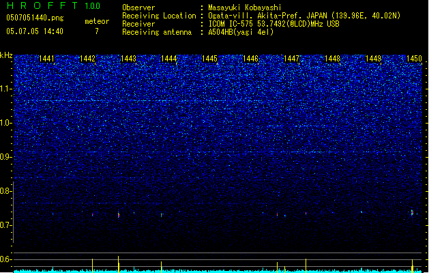Click the 1.0 frequency axis label
Viewport: 429px width, 273px height.
pos(5,123)
